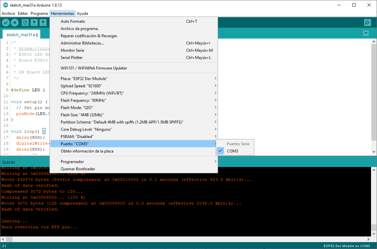This screenshot has width=377, height=249.
Task: Click the void loop() code line
Action: tap(28, 131)
